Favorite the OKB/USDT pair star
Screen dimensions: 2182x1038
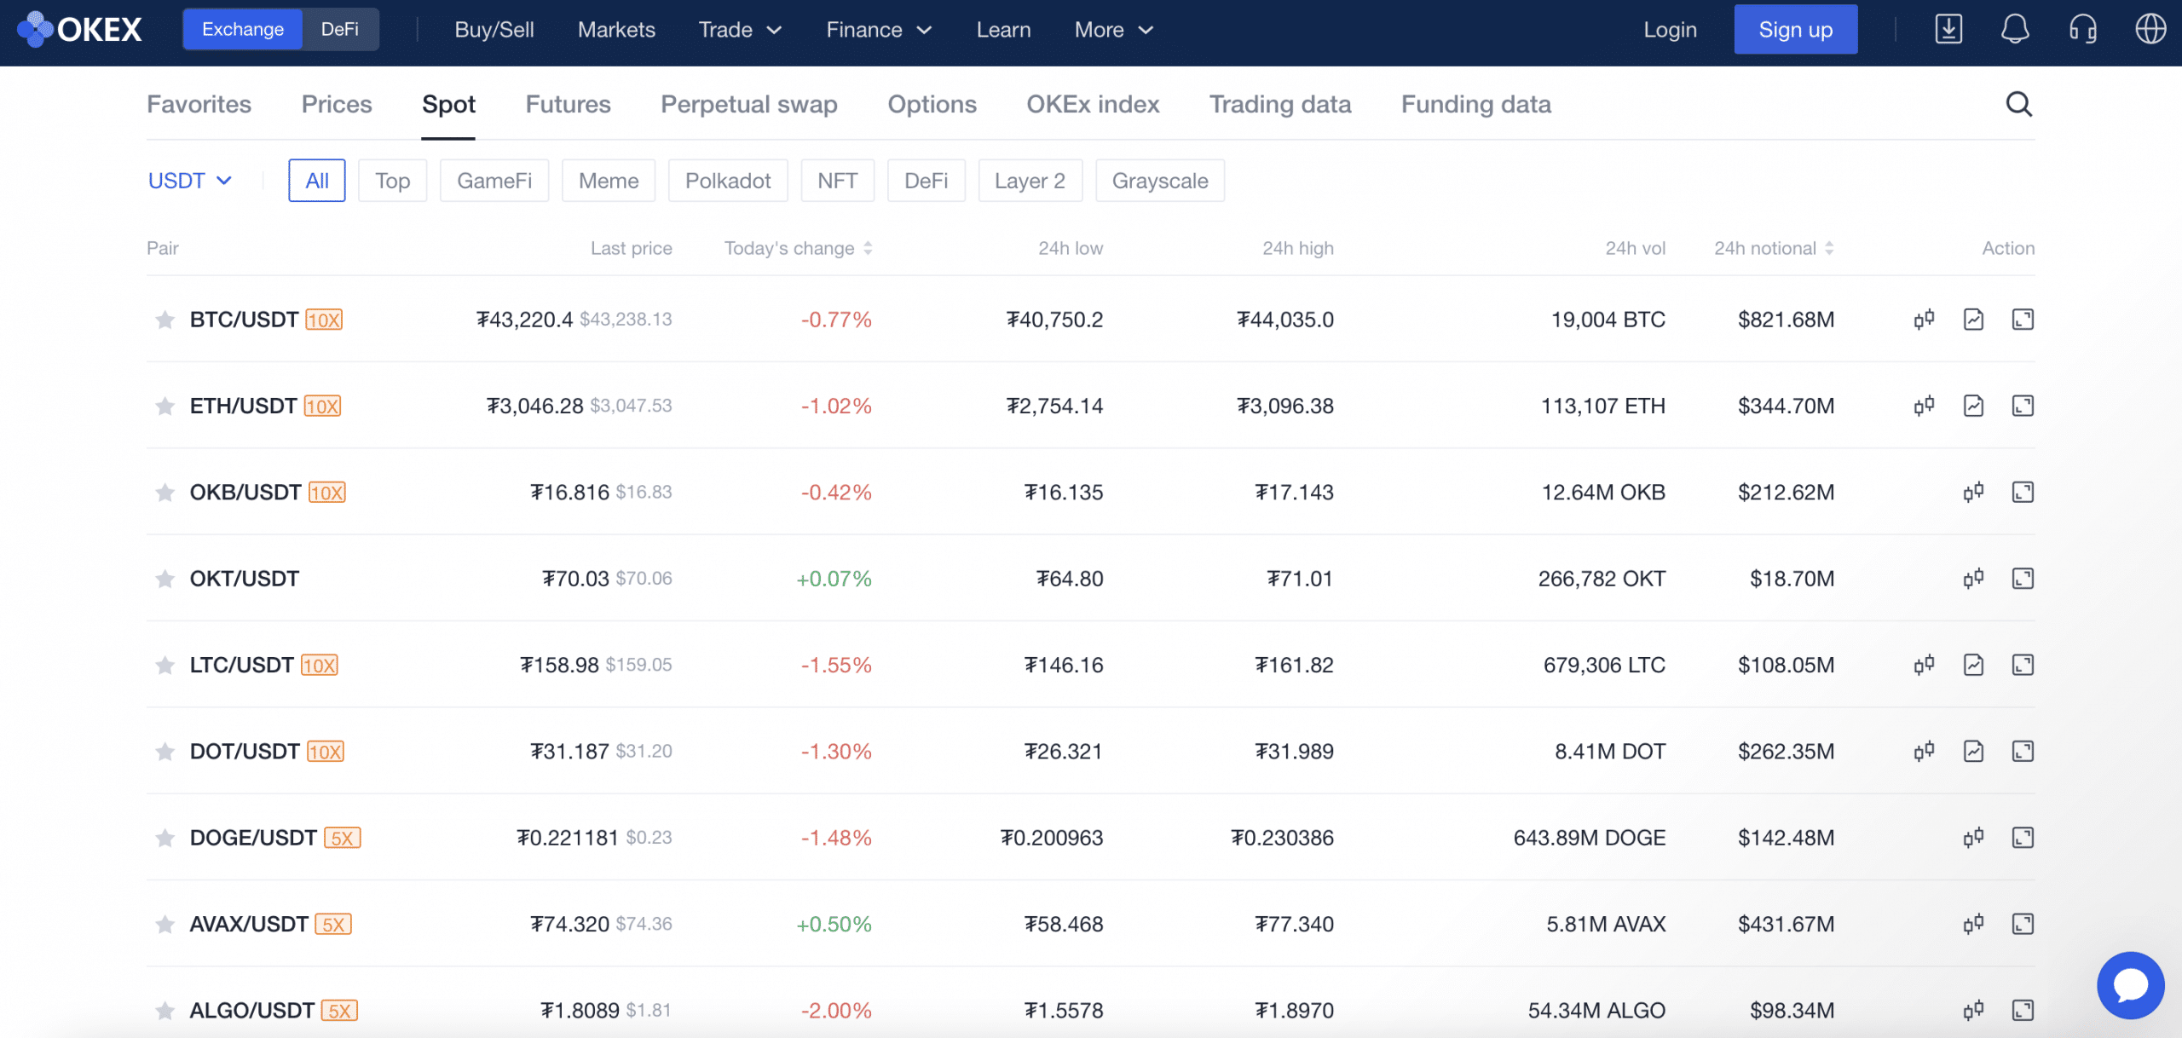tap(165, 493)
